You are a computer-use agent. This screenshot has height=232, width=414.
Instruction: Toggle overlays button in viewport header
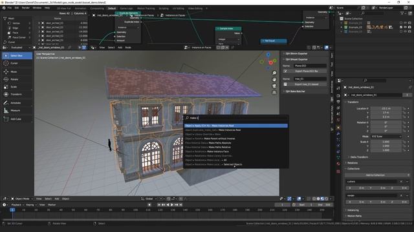click(x=299, y=199)
